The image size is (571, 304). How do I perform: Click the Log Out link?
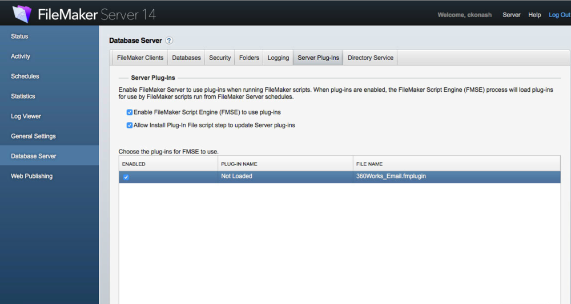click(560, 15)
